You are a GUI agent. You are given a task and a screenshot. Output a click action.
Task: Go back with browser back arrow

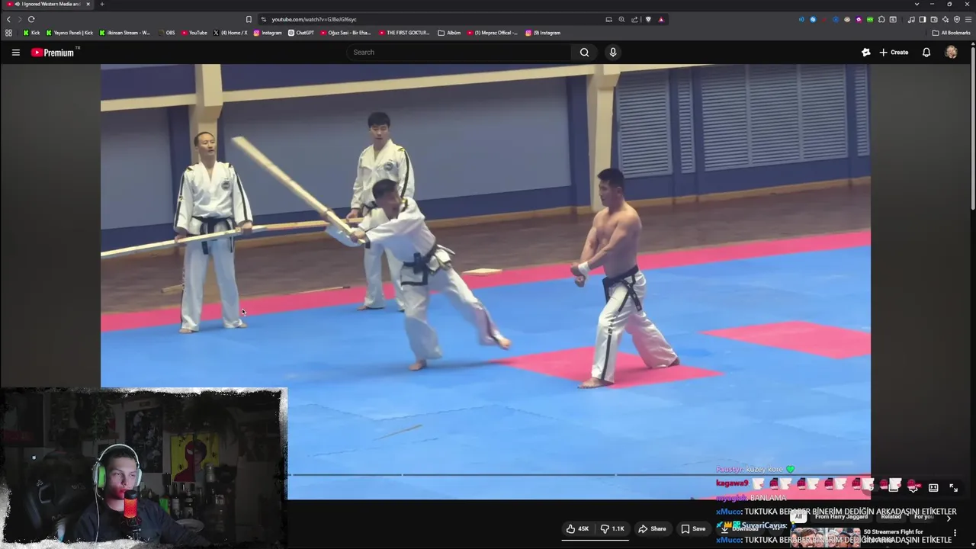click(x=9, y=19)
